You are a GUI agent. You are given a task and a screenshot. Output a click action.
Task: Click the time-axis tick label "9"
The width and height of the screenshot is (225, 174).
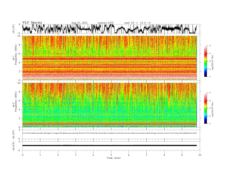pos(182,155)
